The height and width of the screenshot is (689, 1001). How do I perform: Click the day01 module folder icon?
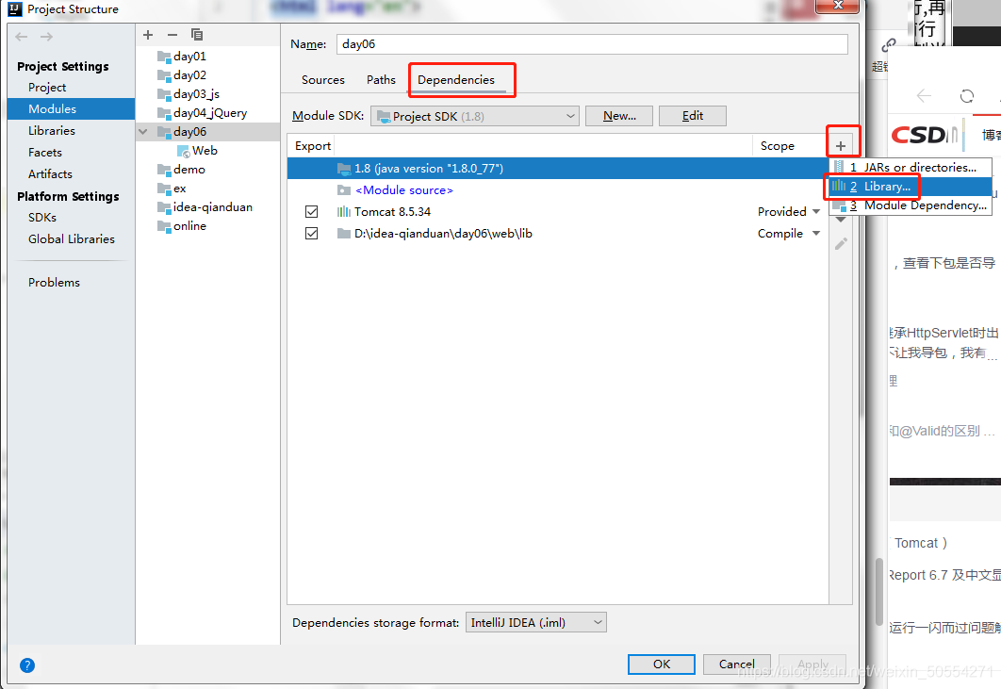coord(164,57)
